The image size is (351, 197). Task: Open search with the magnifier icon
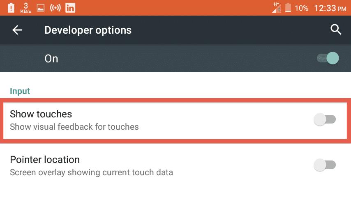[336, 30]
